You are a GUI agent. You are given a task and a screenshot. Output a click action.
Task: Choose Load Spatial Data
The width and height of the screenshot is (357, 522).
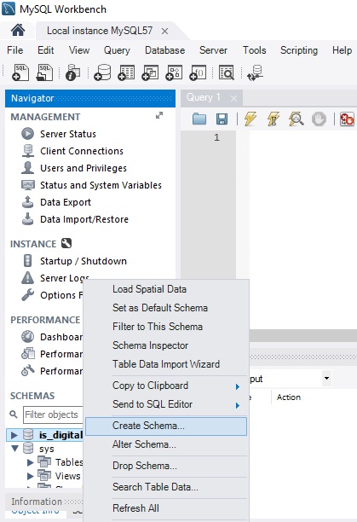tap(166, 289)
